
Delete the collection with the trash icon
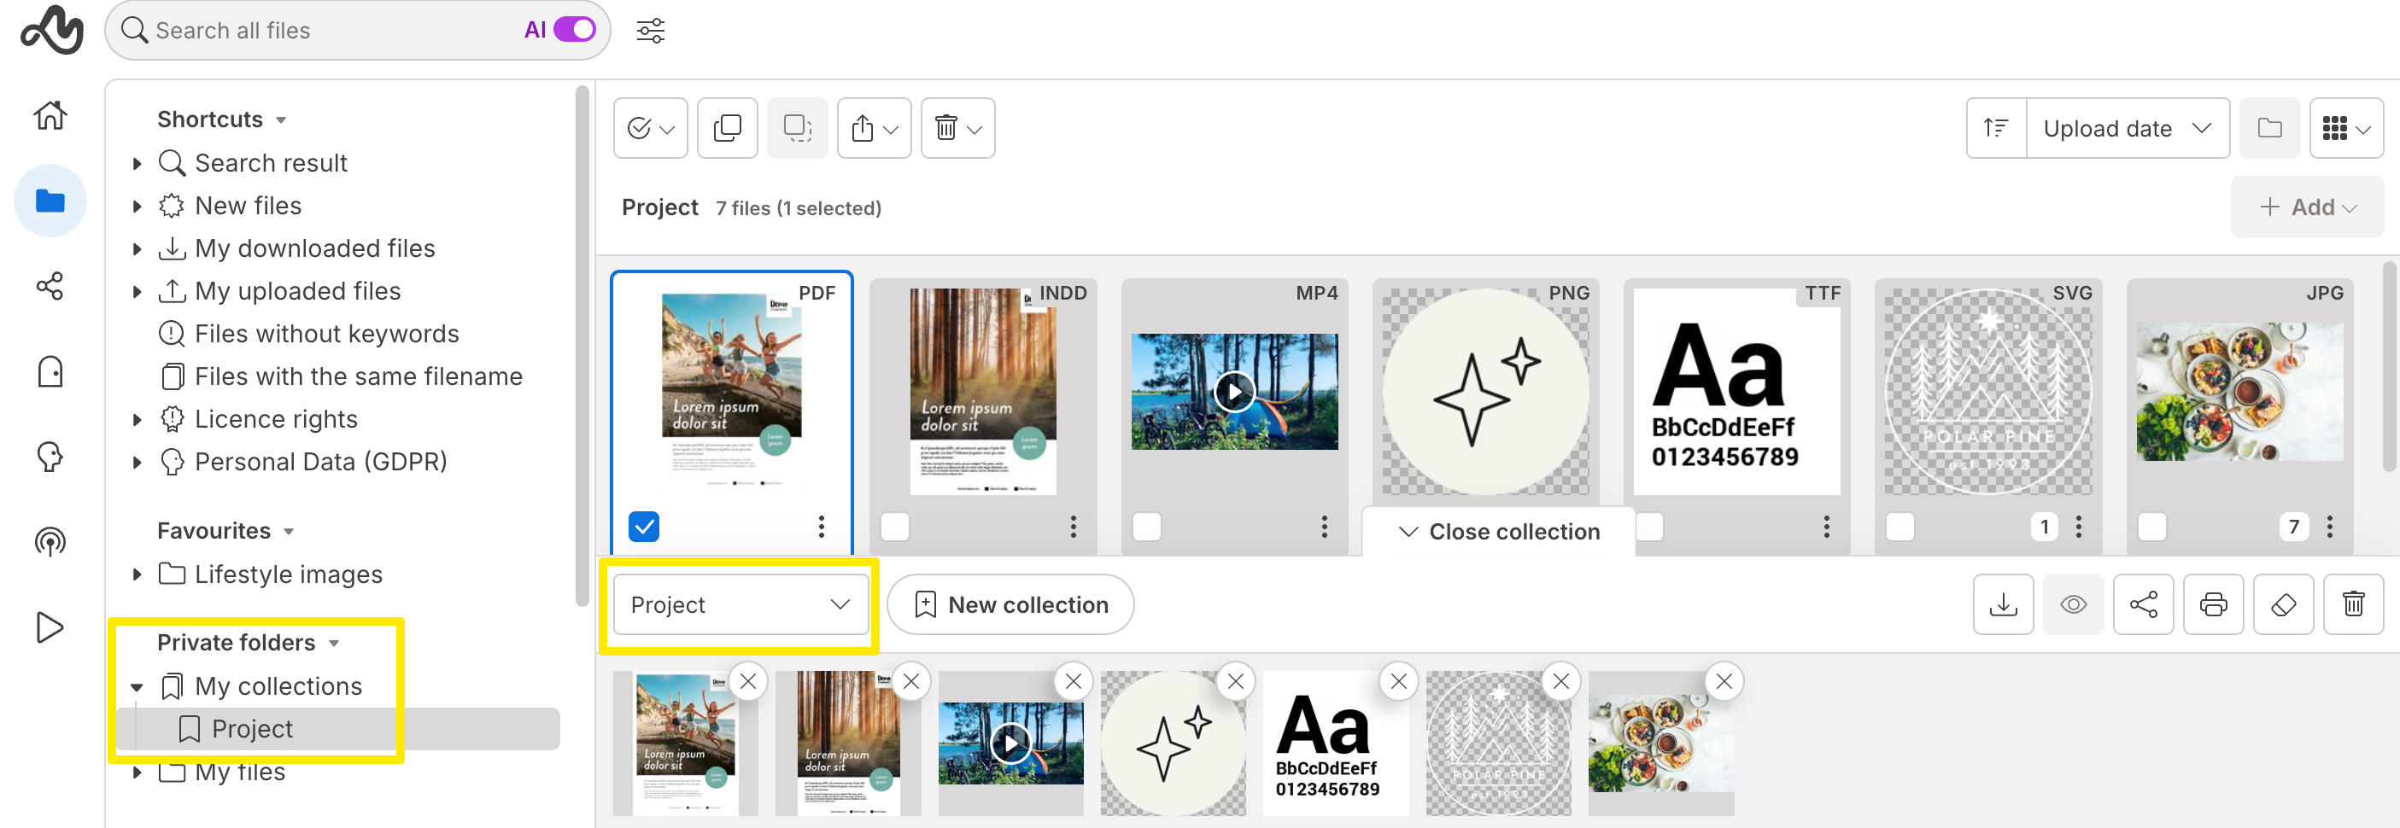pos(2352,604)
